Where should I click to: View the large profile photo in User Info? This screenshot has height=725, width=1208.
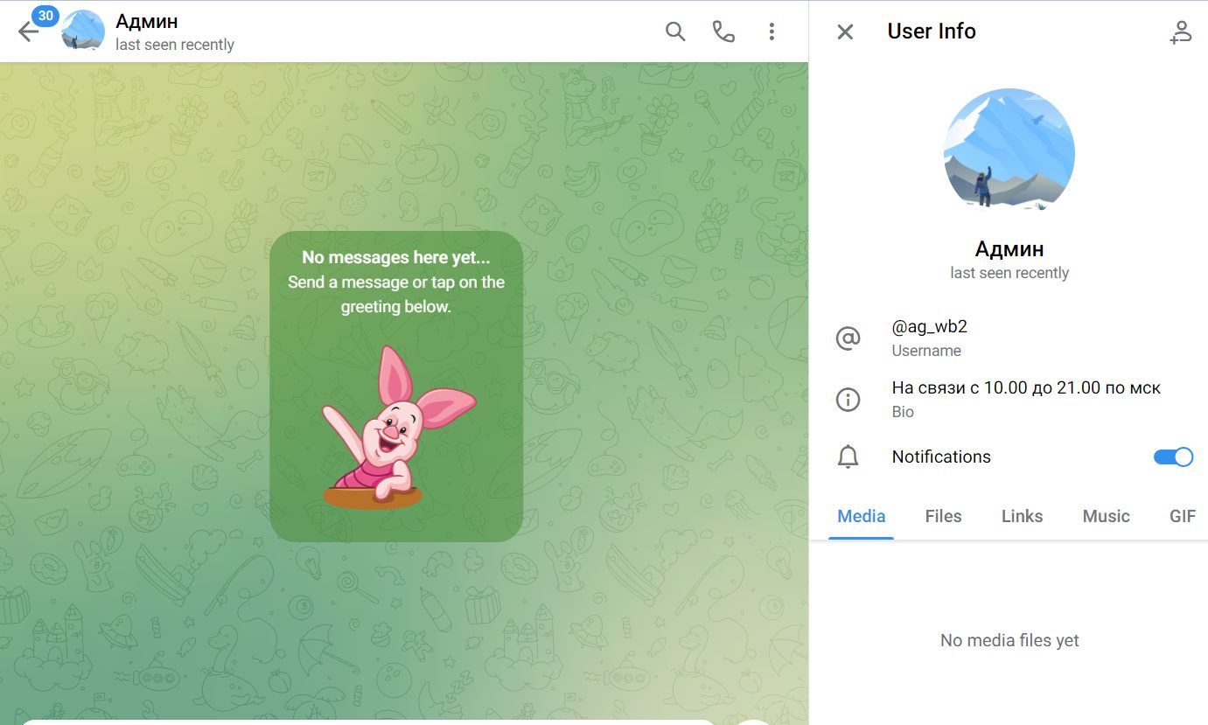click(x=1009, y=153)
